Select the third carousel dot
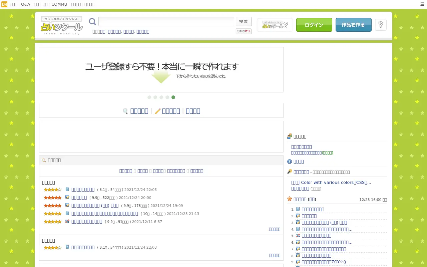The image size is (427, 267). [x=161, y=97]
